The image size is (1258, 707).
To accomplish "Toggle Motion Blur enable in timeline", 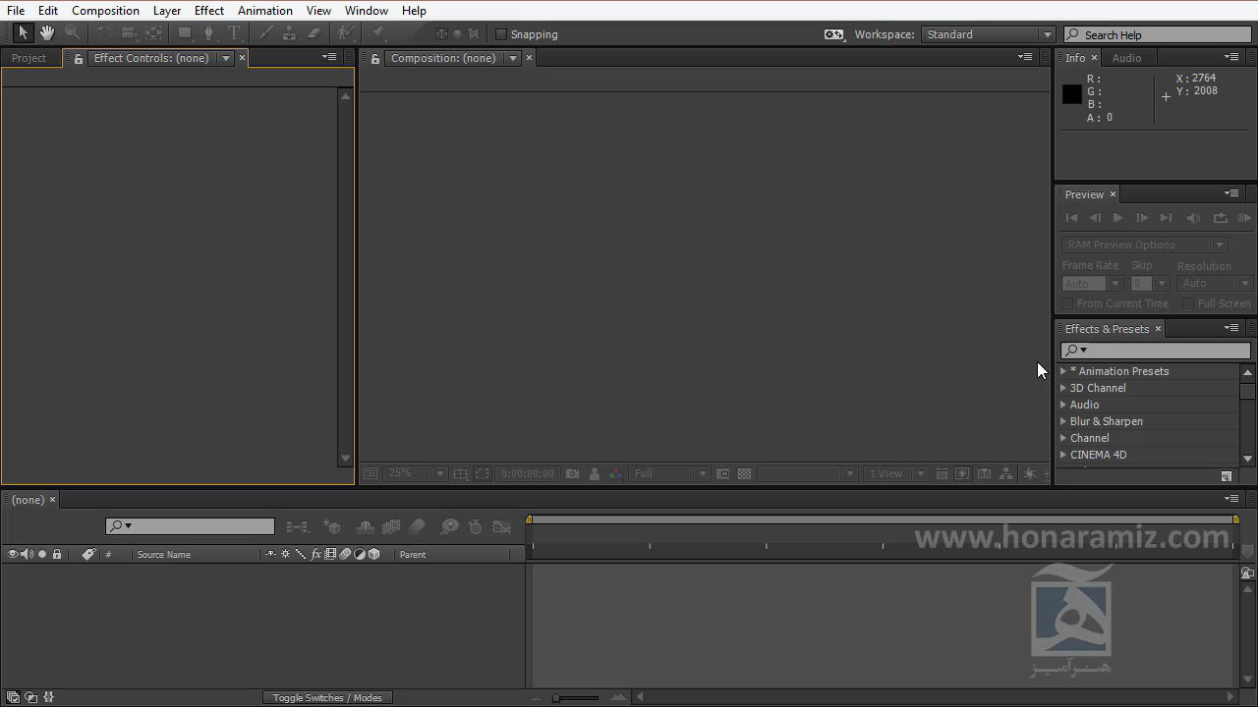I will pyautogui.click(x=417, y=527).
